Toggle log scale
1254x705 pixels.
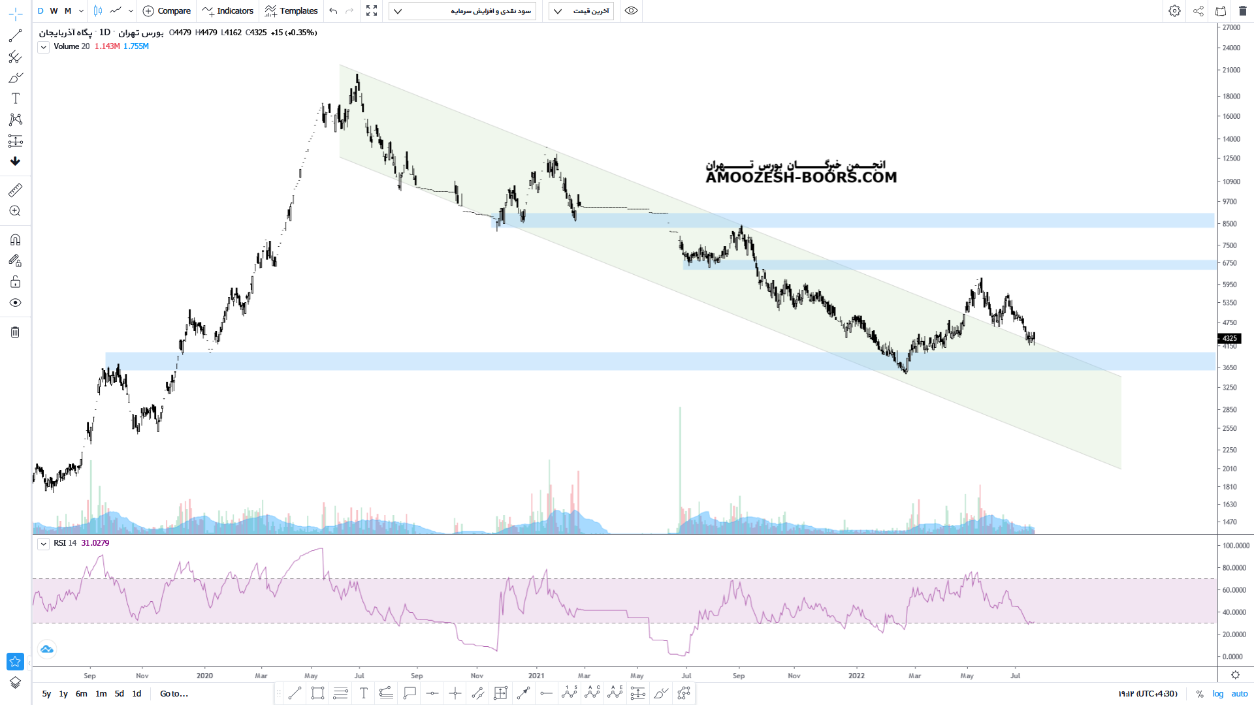[1218, 693]
